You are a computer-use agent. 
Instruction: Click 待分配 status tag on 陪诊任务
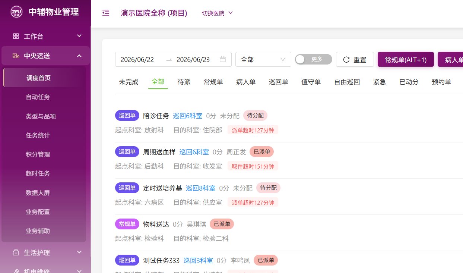pos(256,116)
